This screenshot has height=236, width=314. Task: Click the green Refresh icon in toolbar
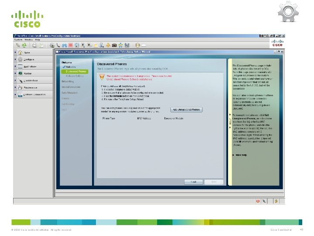pos(24,45)
